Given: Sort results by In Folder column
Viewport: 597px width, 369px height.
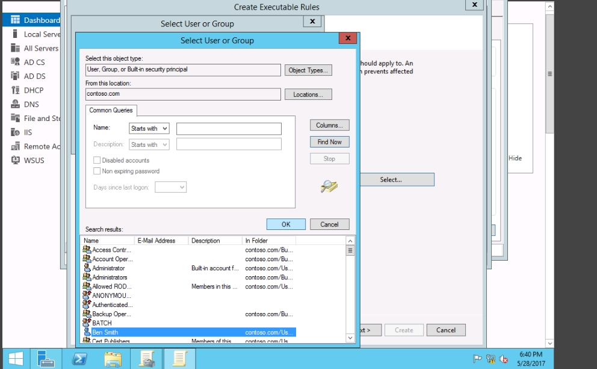Looking at the screenshot, I should coord(269,241).
